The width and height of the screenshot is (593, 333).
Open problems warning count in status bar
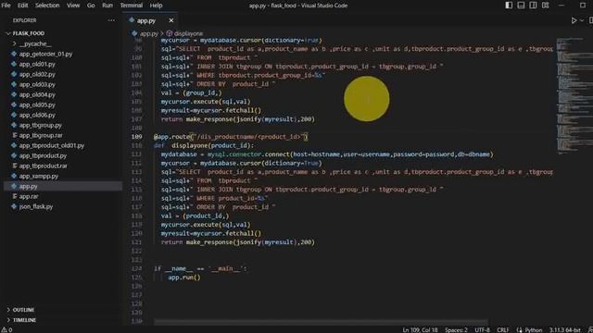(x=6, y=329)
